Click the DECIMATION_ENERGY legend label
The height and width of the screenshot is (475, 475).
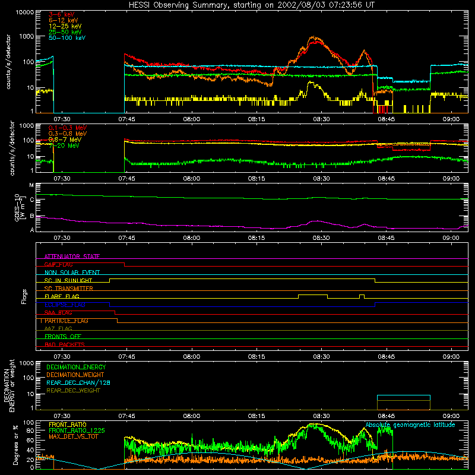tap(76, 367)
